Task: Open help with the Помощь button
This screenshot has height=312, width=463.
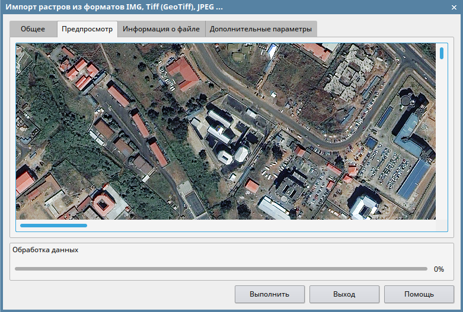Action: click(419, 294)
